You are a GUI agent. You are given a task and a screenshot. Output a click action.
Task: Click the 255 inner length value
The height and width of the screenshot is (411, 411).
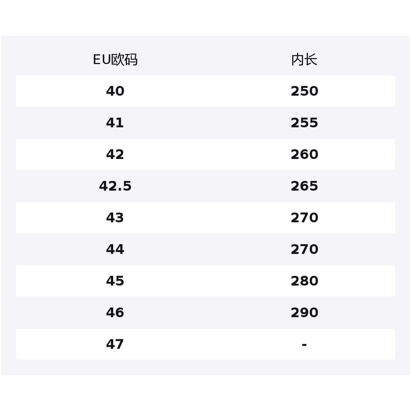304,123
